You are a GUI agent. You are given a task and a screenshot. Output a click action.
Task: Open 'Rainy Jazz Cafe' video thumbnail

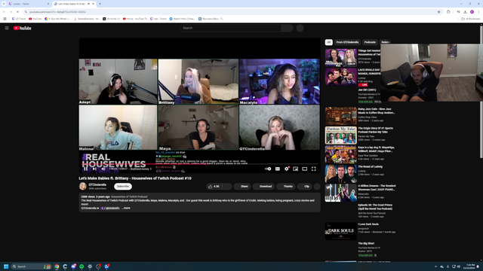point(340,116)
